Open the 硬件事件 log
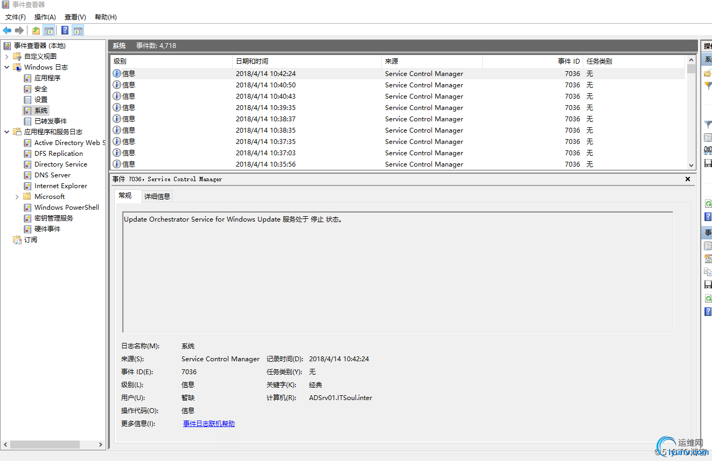 (47, 229)
